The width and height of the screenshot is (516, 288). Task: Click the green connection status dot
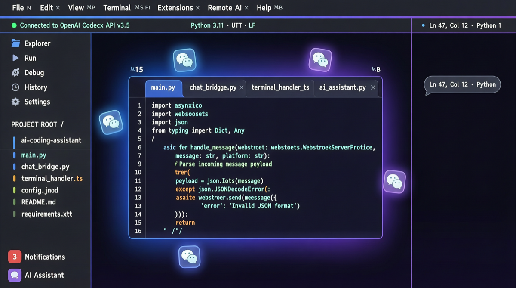pos(14,25)
